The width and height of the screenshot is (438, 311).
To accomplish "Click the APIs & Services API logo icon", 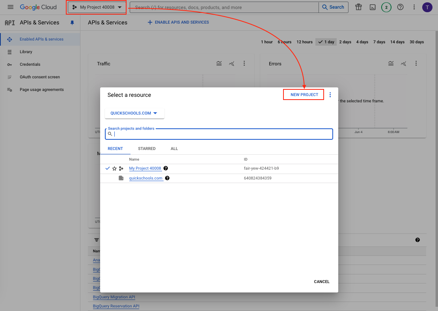I will click(10, 22).
